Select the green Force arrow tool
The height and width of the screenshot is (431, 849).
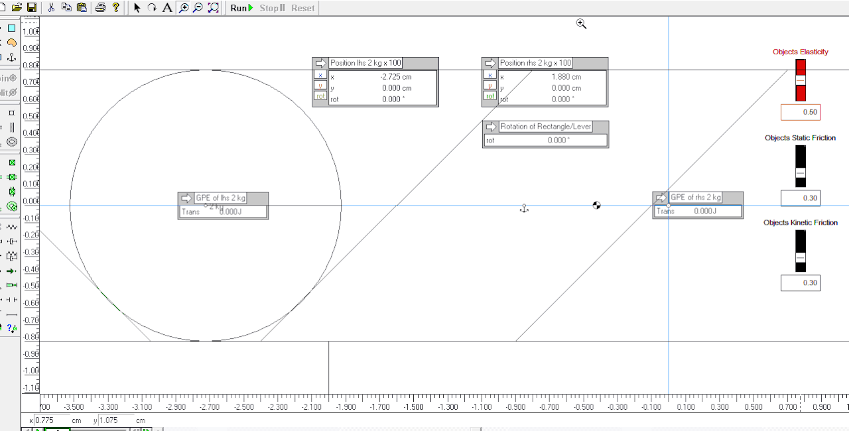(x=12, y=271)
